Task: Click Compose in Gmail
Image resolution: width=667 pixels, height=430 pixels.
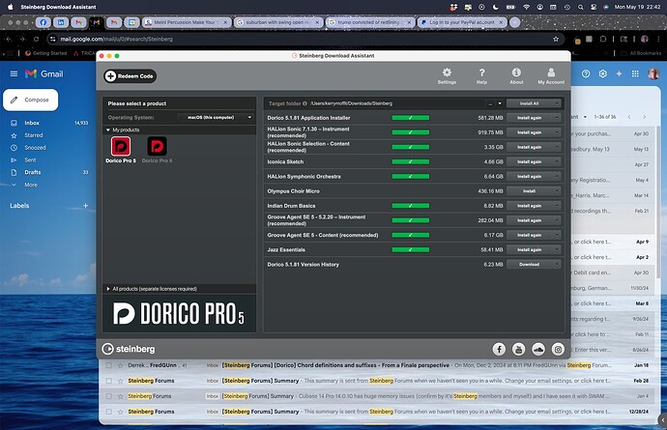Action: 31,100
